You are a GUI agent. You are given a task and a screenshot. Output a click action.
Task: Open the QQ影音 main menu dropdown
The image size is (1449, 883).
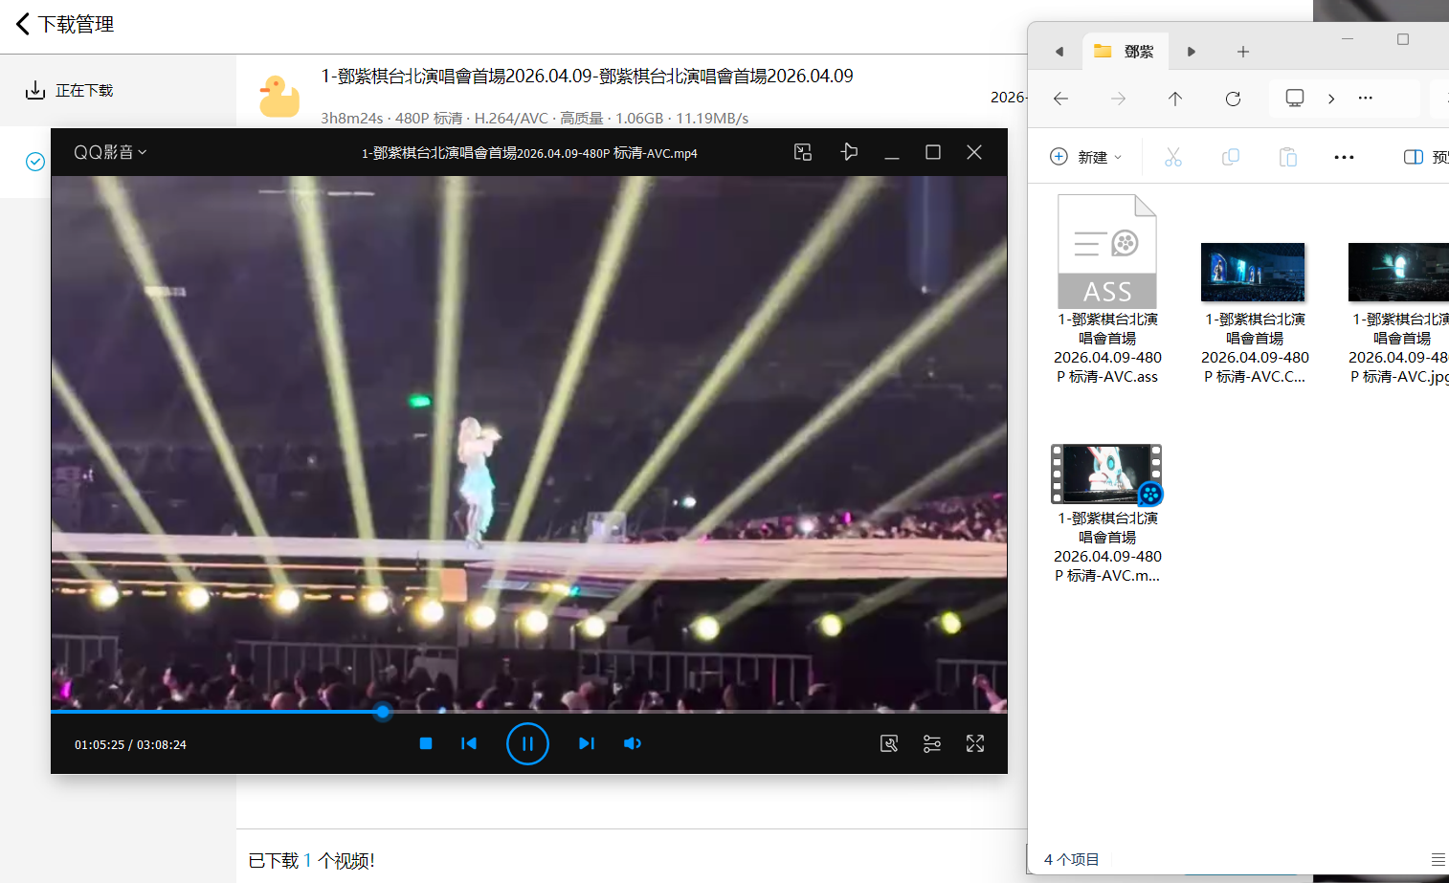(x=110, y=152)
